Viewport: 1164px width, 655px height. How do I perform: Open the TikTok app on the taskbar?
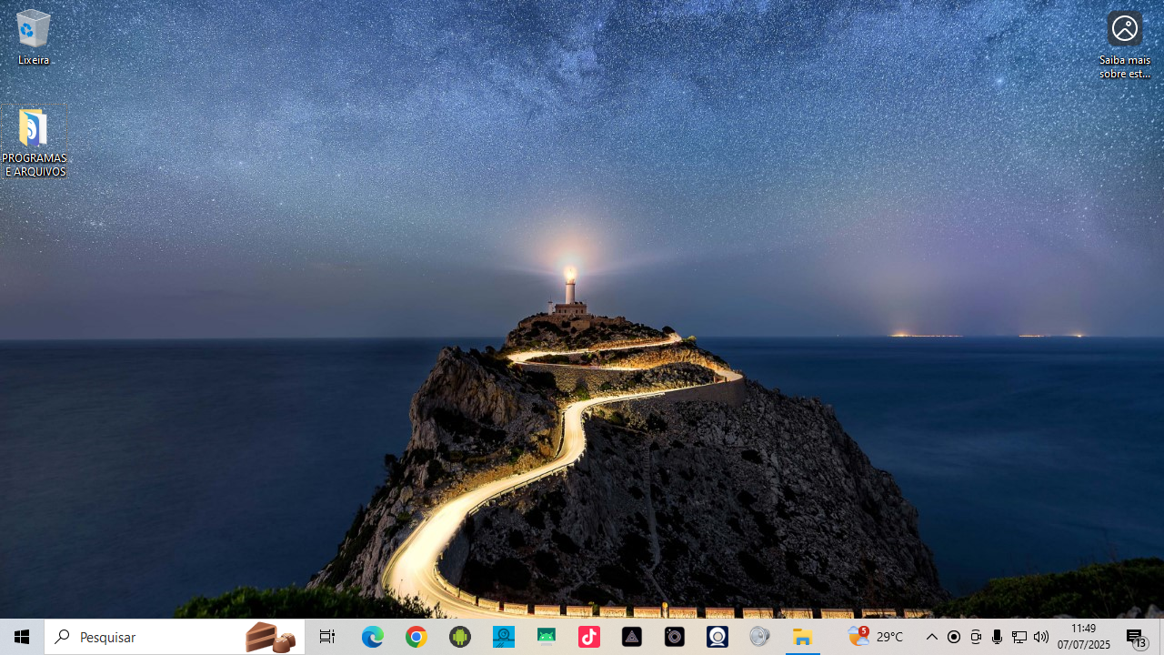tap(588, 637)
